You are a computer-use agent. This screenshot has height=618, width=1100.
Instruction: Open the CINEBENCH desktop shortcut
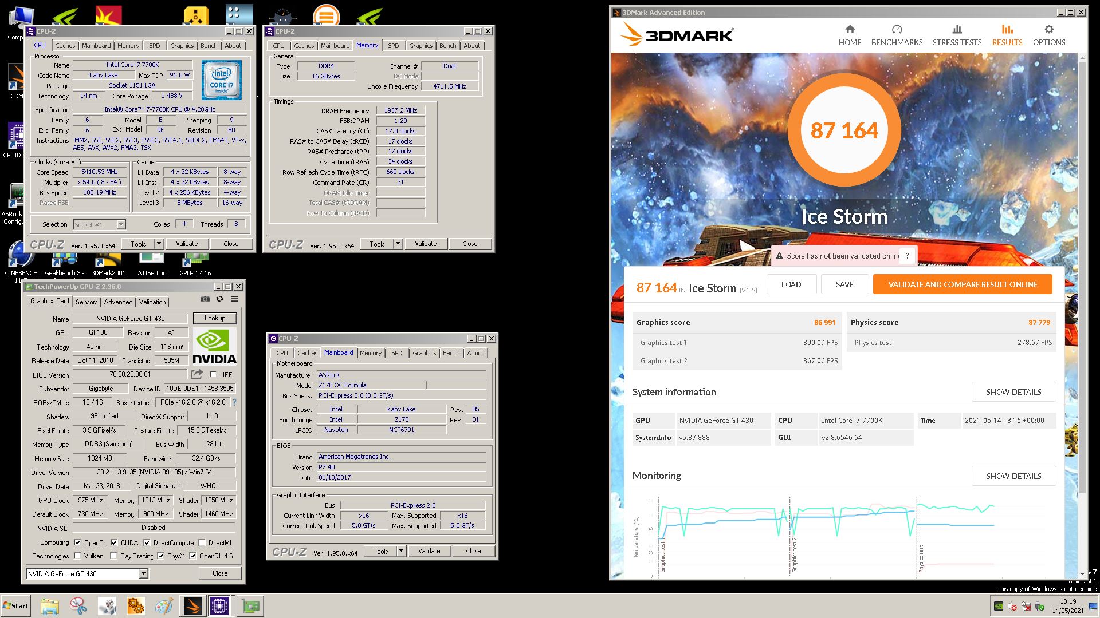click(x=21, y=262)
